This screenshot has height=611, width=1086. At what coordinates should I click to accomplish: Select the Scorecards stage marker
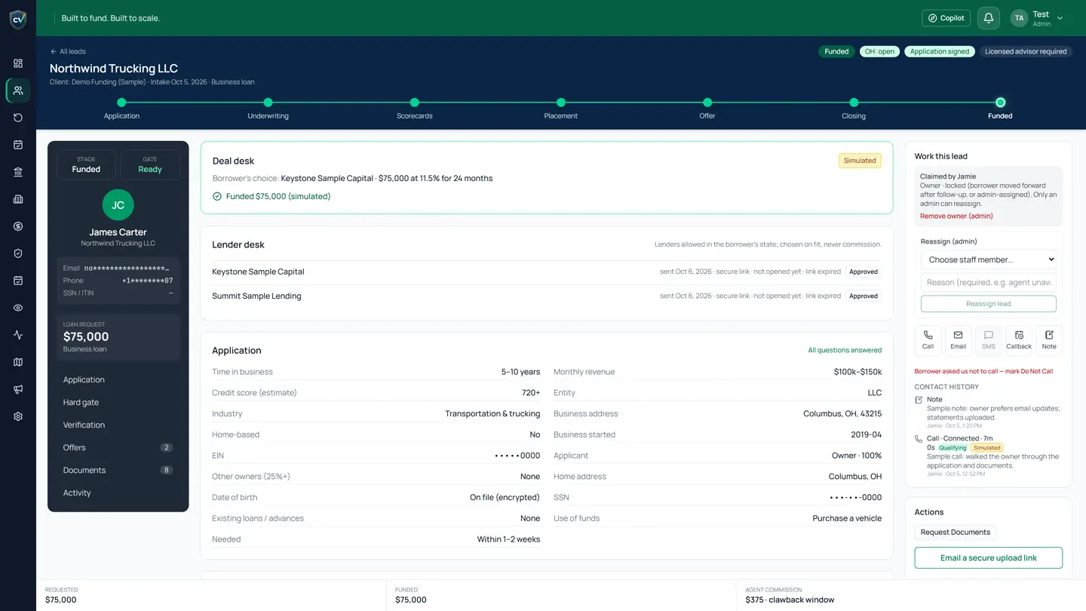tap(414, 103)
